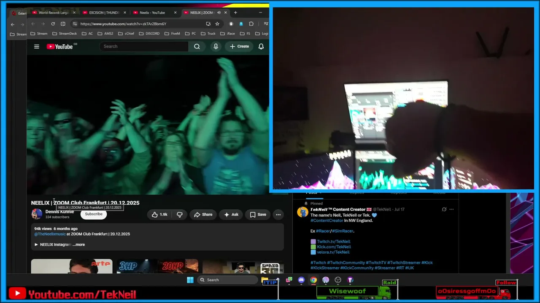The width and height of the screenshot is (540, 303).
Task: Open the PC bookmark folder
Action: pyautogui.click(x=190, y=34)
